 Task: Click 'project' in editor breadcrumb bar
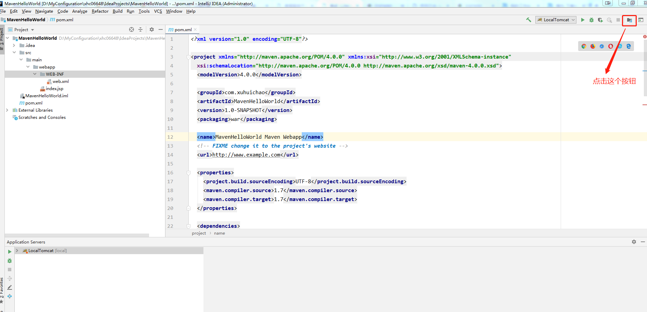pyautogui.click(x=199, y=233)
